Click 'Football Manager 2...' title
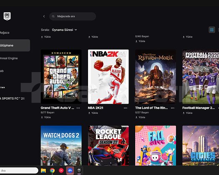The height and width of the screenshot is (175, 219). pyautogui.click(x=199, y=108)
